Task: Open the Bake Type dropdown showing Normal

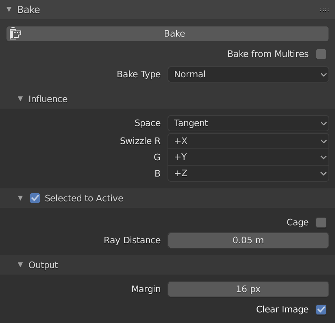Action: pyautogui.click(x=248, y=74)
